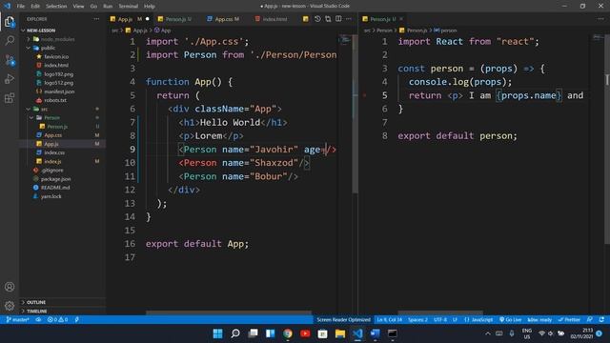Open Chrome from the taskbar
610x343 pixels.
[x=288, y=333]
